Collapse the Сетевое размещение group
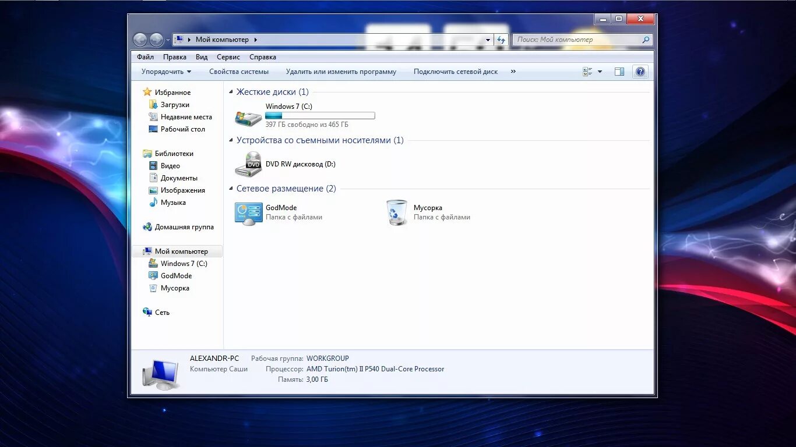Screen dimensions: 796x447 pyautogui.click(x=231, y=189)
